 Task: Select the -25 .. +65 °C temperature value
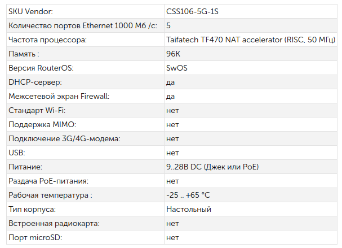coord(188,195)
